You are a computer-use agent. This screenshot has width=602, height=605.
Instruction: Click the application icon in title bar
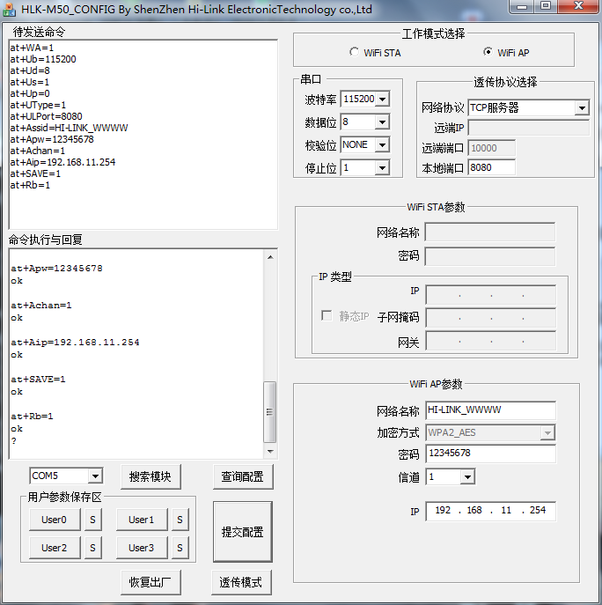point(11,10)
